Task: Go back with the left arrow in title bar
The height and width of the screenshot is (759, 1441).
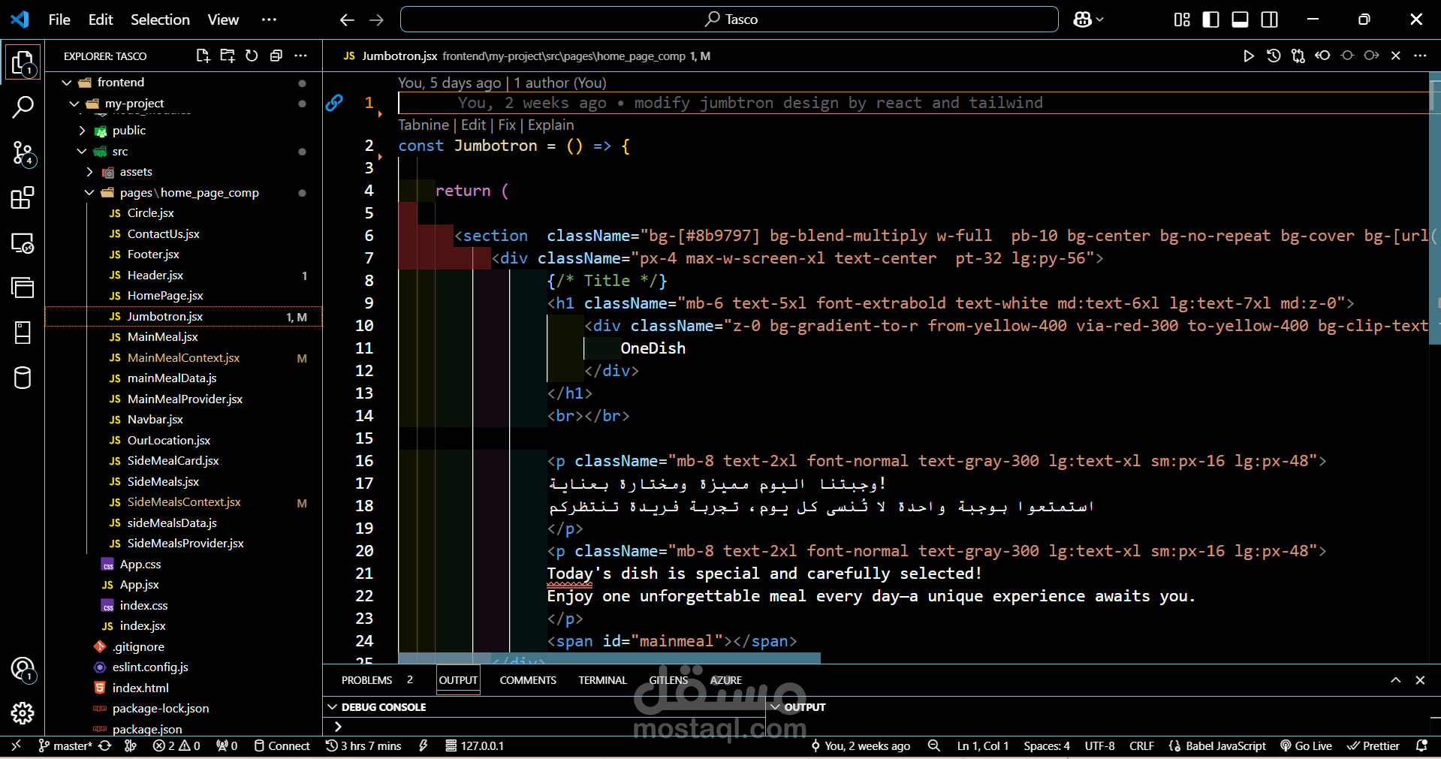Action: 346,20
